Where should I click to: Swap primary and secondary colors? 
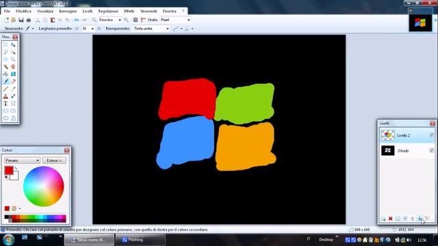pos(16,168)
